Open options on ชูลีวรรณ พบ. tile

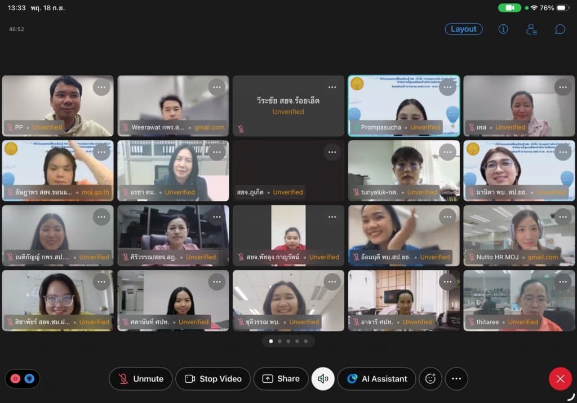(x=332, y=282)
